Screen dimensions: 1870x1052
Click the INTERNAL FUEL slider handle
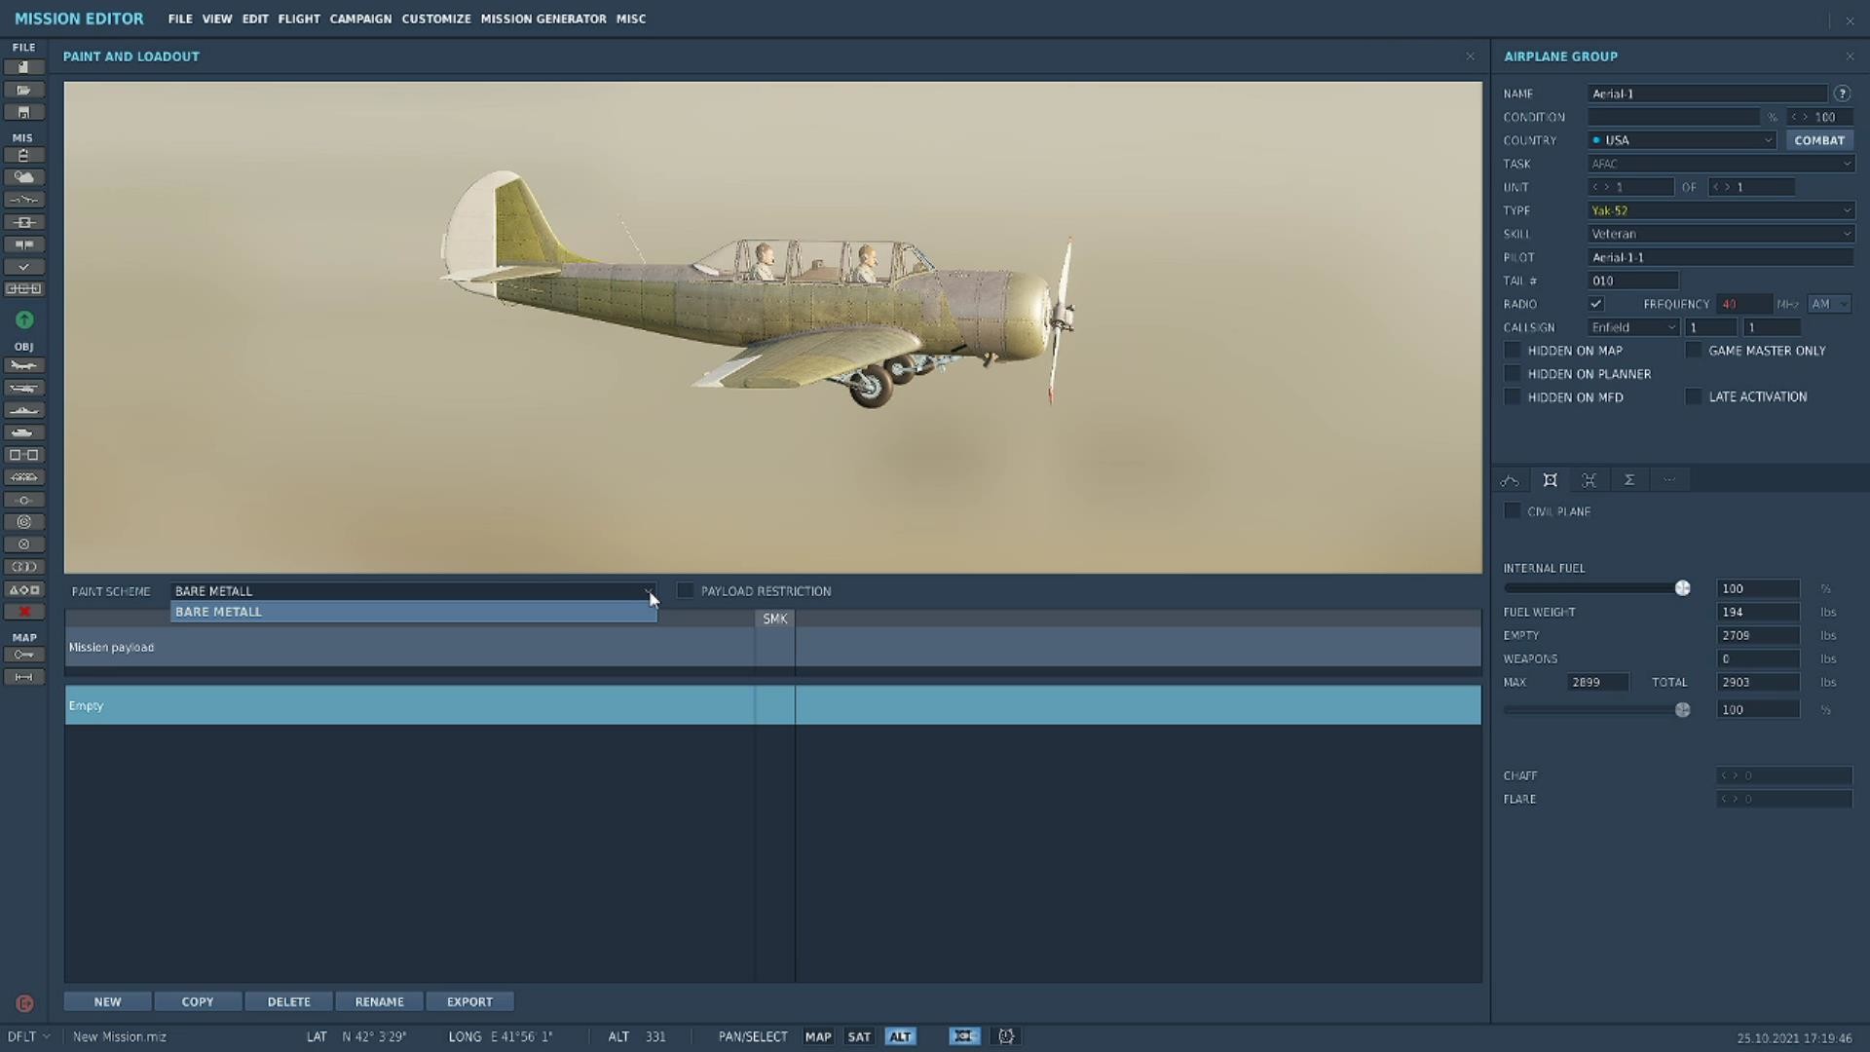[1682, 588]
